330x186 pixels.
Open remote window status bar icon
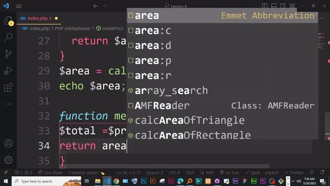6,172
